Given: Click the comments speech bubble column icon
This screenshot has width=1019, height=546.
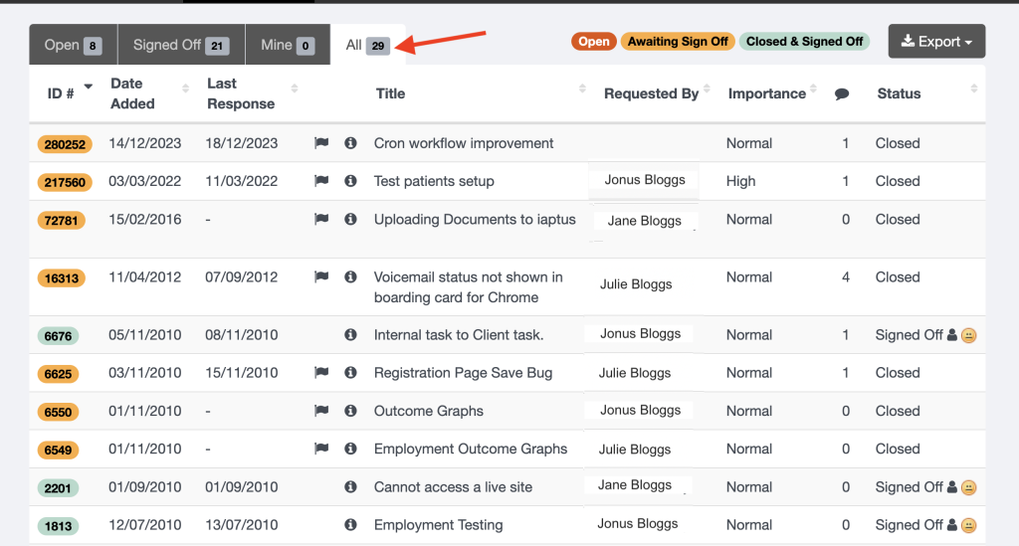Looking at the screenshot, I should (842, 94).
